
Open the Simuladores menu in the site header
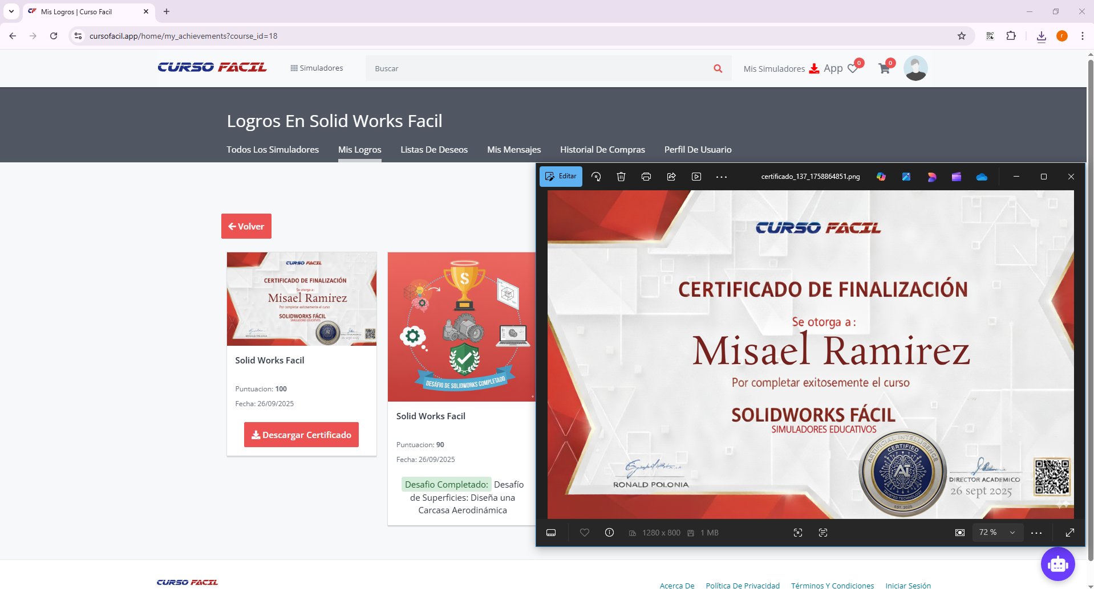pyautogui.click(x=317, y=68)
